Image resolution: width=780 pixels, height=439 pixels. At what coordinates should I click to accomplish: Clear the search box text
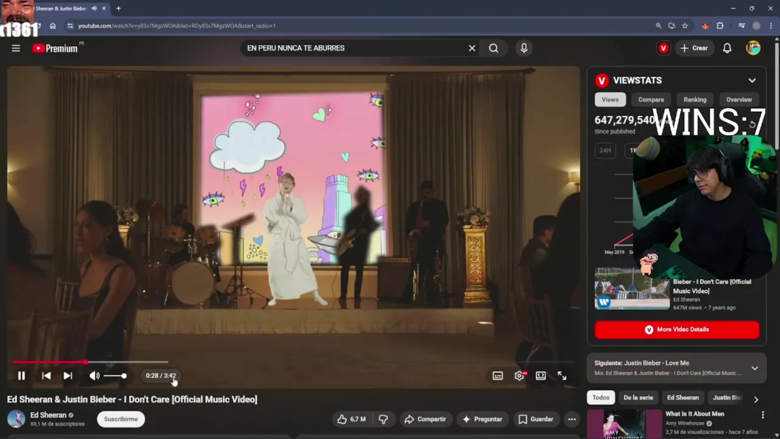click(472, 48)
